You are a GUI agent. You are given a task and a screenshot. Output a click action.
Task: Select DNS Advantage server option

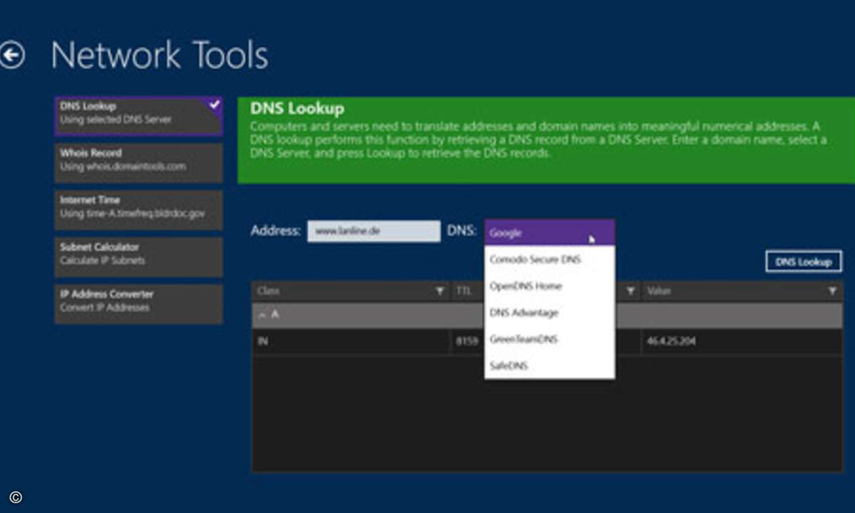(x=549, y=312)
